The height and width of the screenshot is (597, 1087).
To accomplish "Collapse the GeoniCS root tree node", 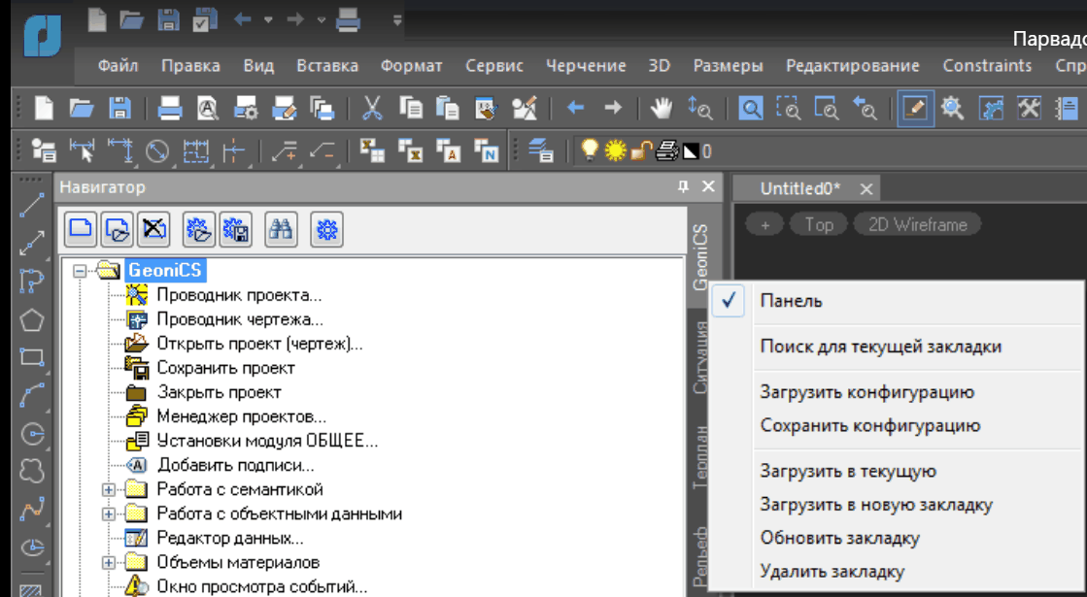I will 80,271.
